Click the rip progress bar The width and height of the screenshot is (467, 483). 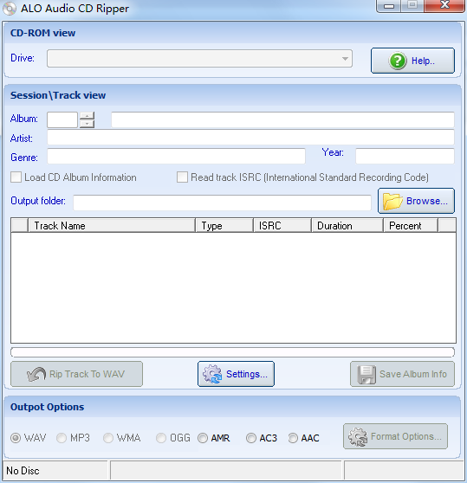pos(233,351)
